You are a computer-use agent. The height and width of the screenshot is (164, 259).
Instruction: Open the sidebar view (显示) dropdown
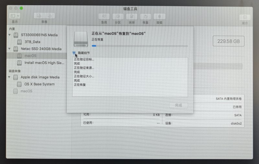click(x=15, y=16)
